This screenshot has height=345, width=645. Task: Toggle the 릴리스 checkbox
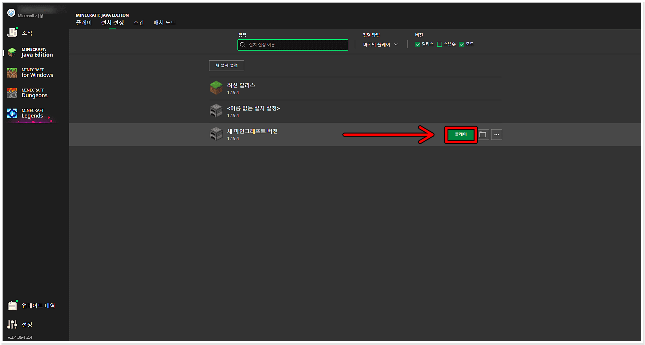(x=418, y=44)
